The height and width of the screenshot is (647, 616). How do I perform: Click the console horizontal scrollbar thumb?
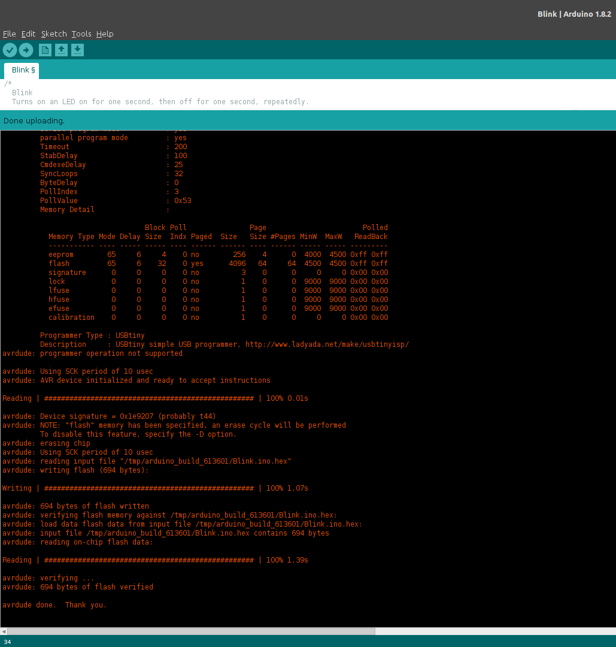(x=192, y=631)
